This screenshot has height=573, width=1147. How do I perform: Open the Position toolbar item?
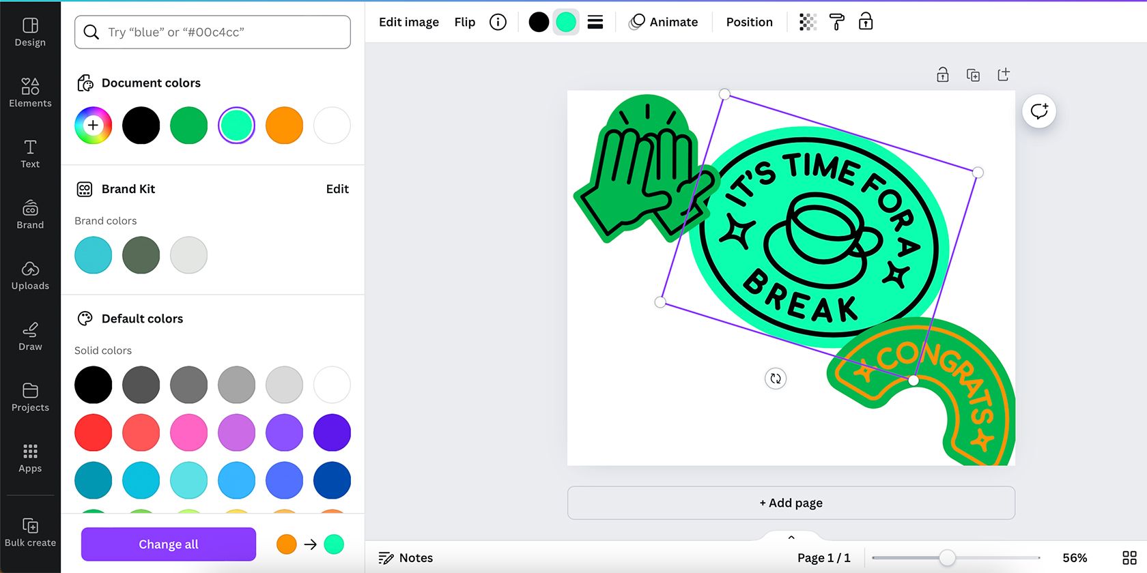[x=749, y=22]
